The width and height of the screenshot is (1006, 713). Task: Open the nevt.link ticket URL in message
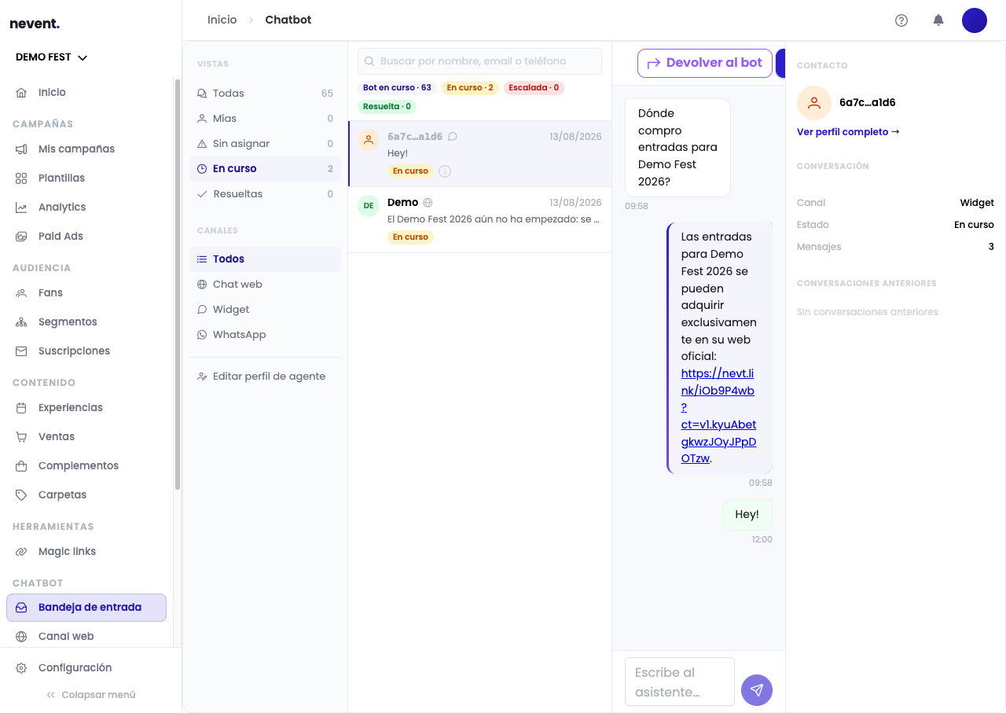[719, 416]
